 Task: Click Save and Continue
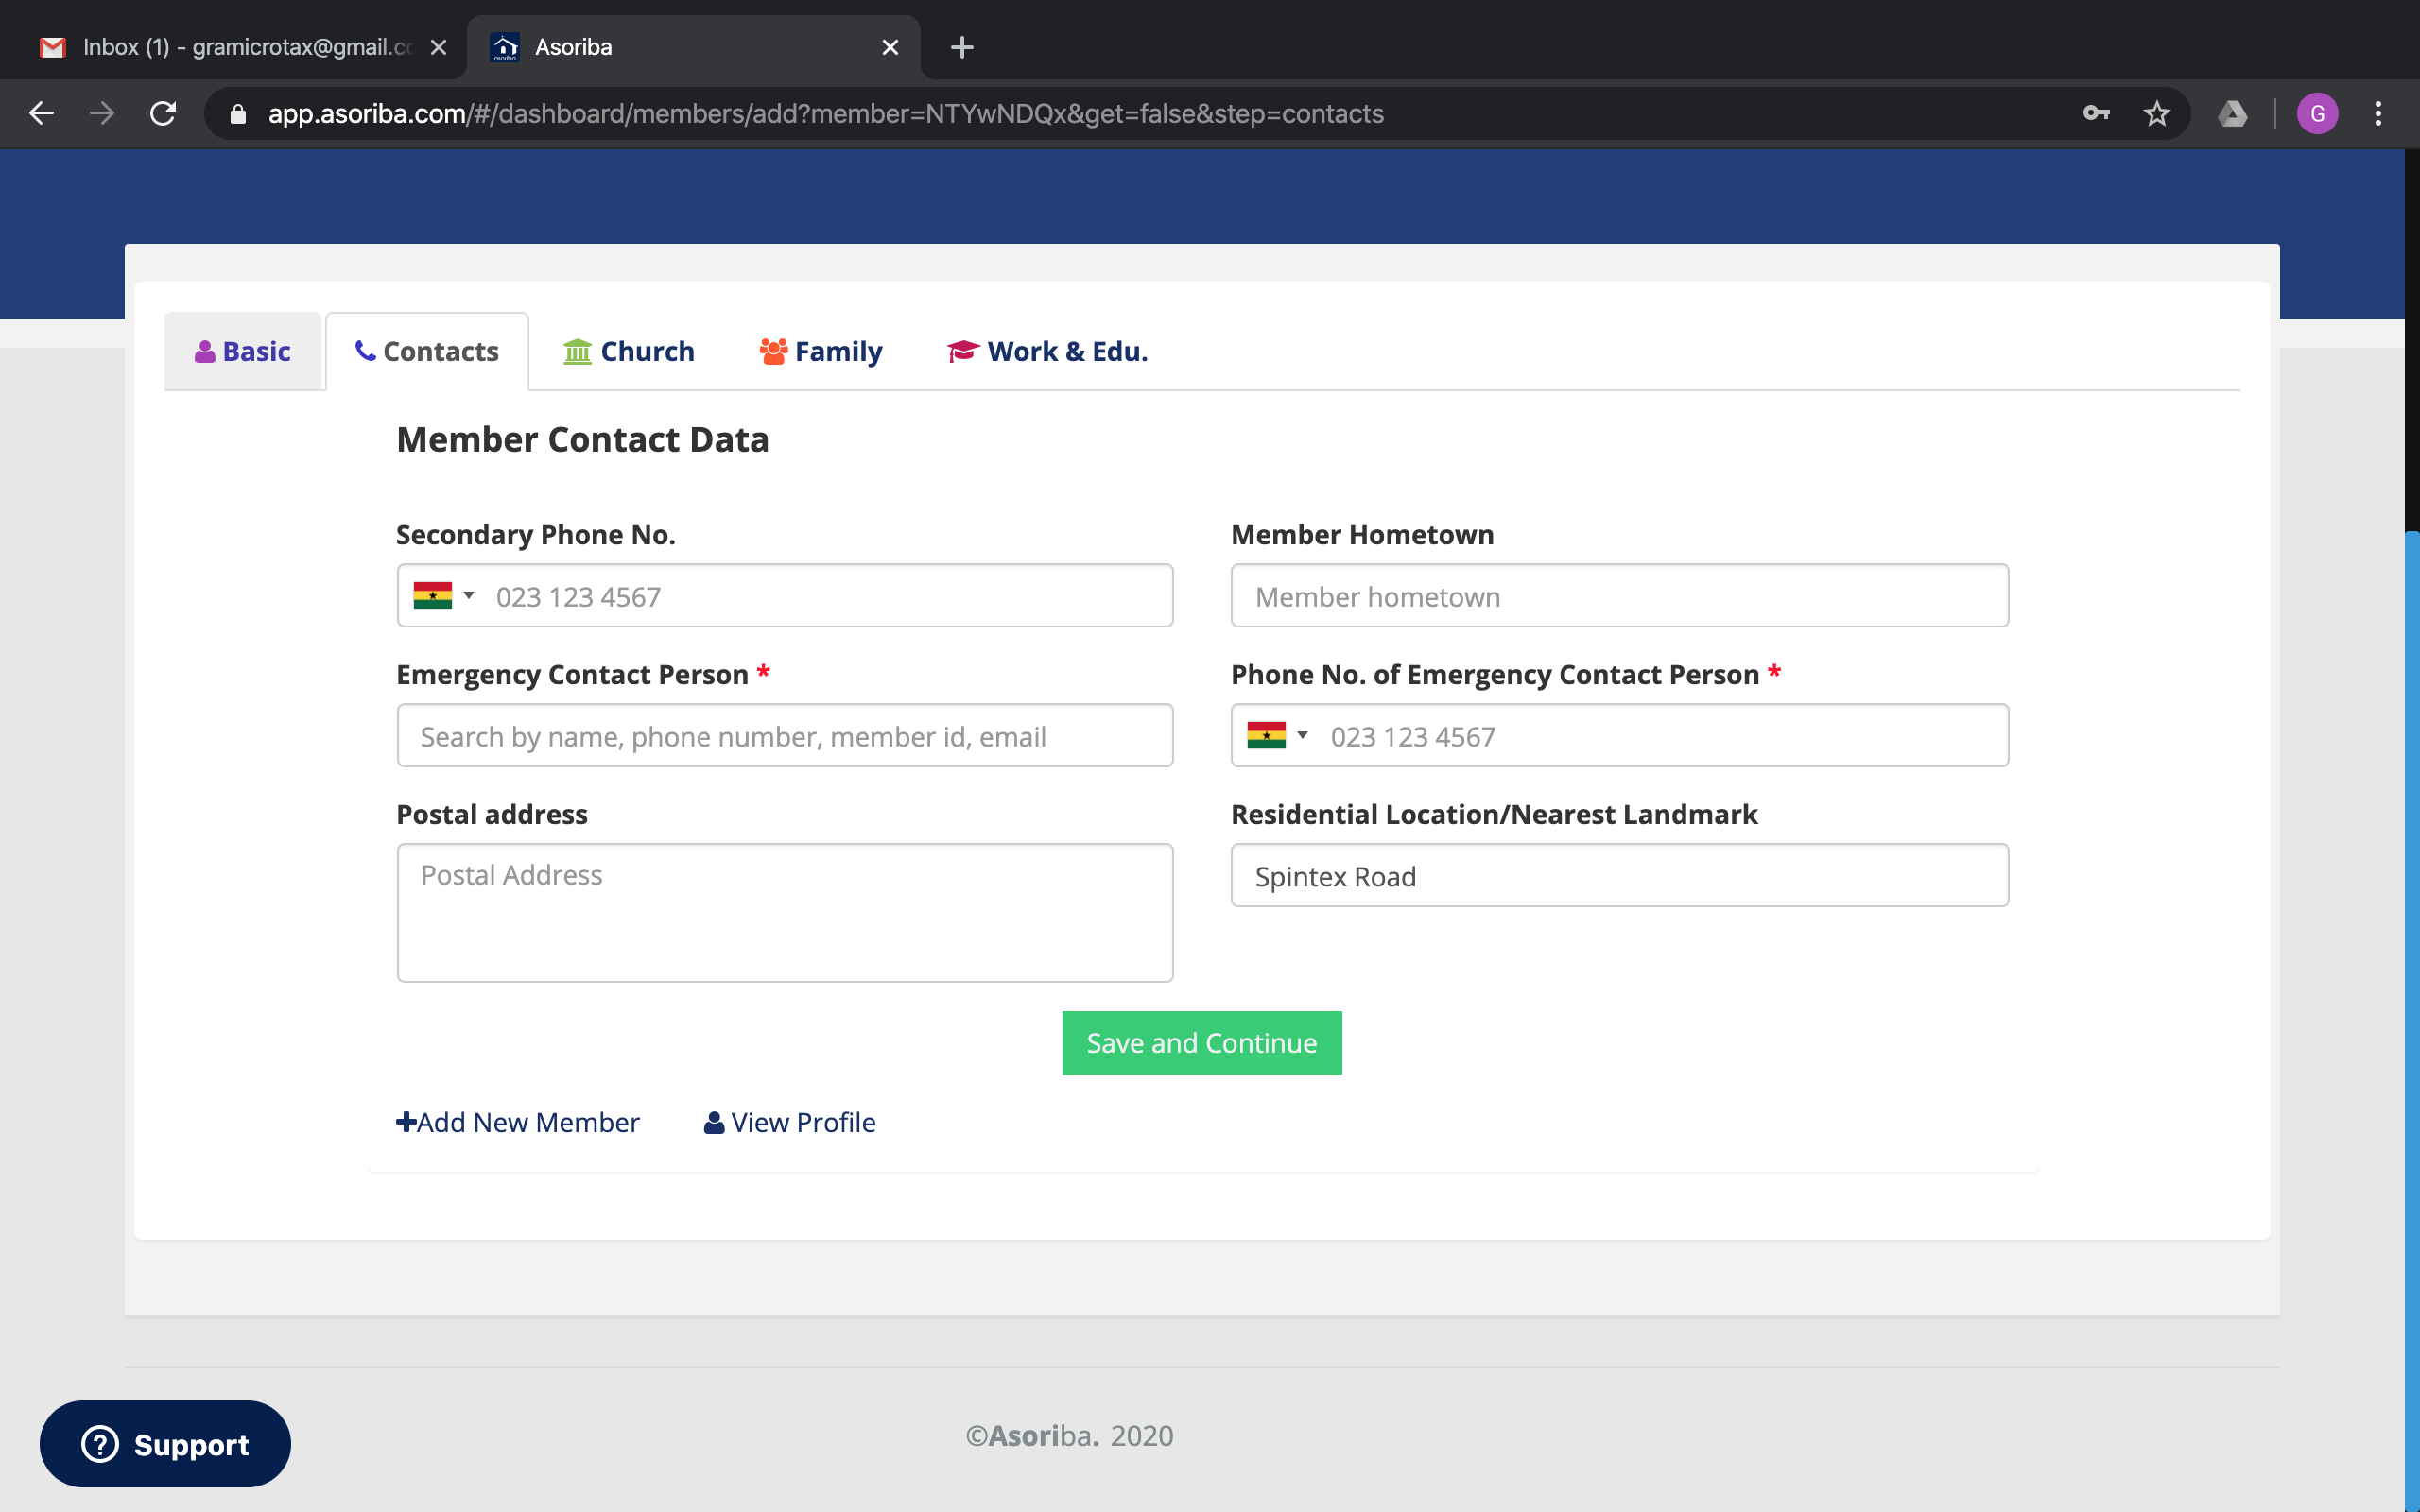[x=1201, y=1042]
